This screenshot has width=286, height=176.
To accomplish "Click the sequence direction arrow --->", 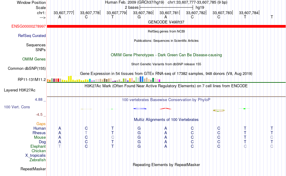I will click(x=43, y=17).
